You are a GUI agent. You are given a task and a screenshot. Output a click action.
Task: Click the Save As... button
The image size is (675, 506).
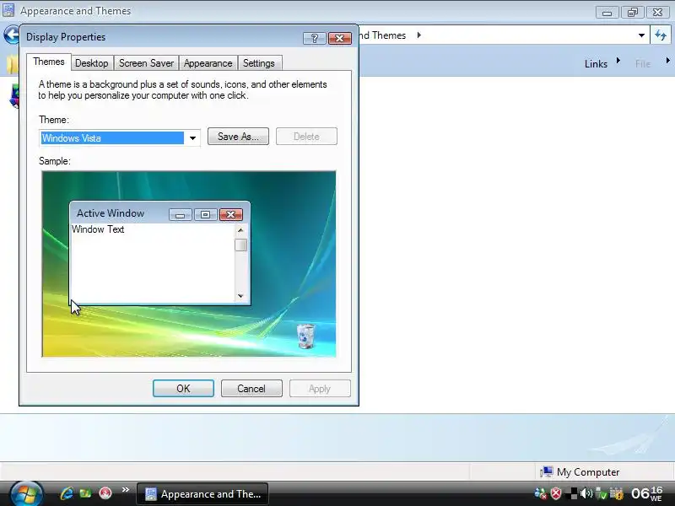[x=238, y=137]
